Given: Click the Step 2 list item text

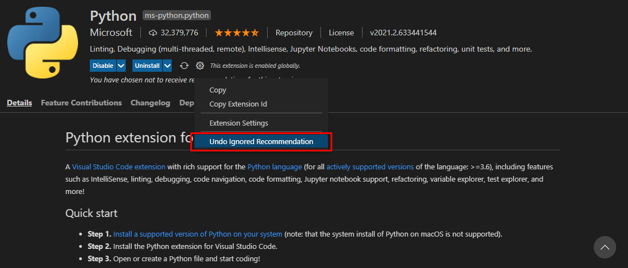Looking at the screenshot, I should [182, 246].
